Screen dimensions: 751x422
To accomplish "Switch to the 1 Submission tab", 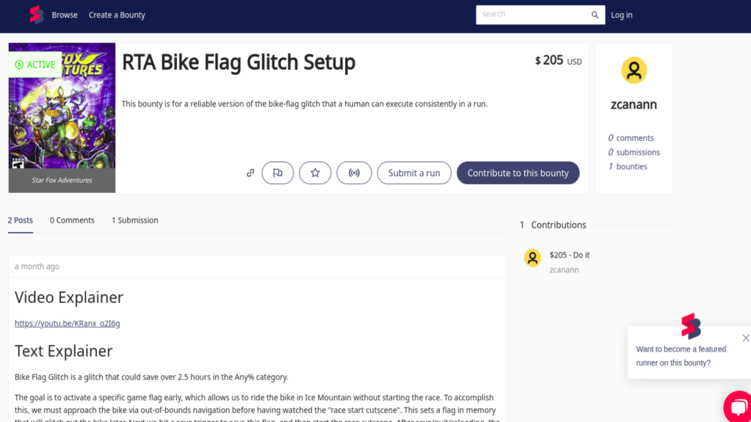I will 134,220.
